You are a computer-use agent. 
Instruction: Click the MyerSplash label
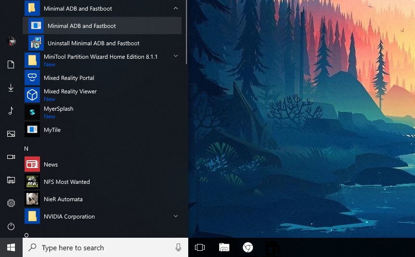[x=58, y=109]
